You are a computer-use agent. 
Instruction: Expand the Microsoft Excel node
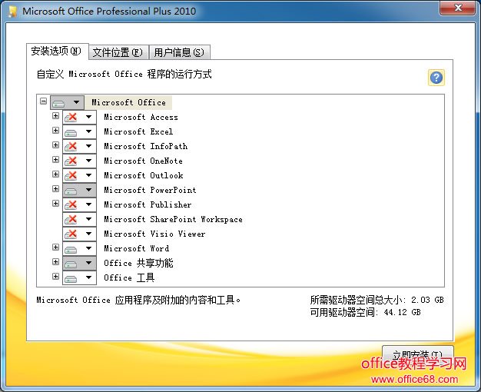(55, 131)
